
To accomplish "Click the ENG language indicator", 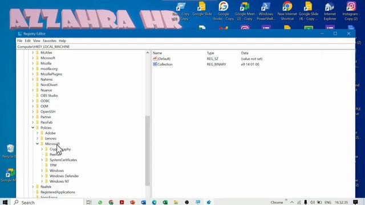I will 328,203.
